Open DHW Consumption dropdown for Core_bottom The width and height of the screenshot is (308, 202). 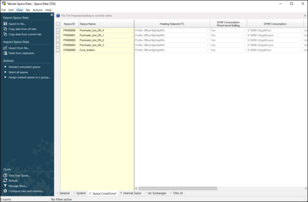coord(301,50)
